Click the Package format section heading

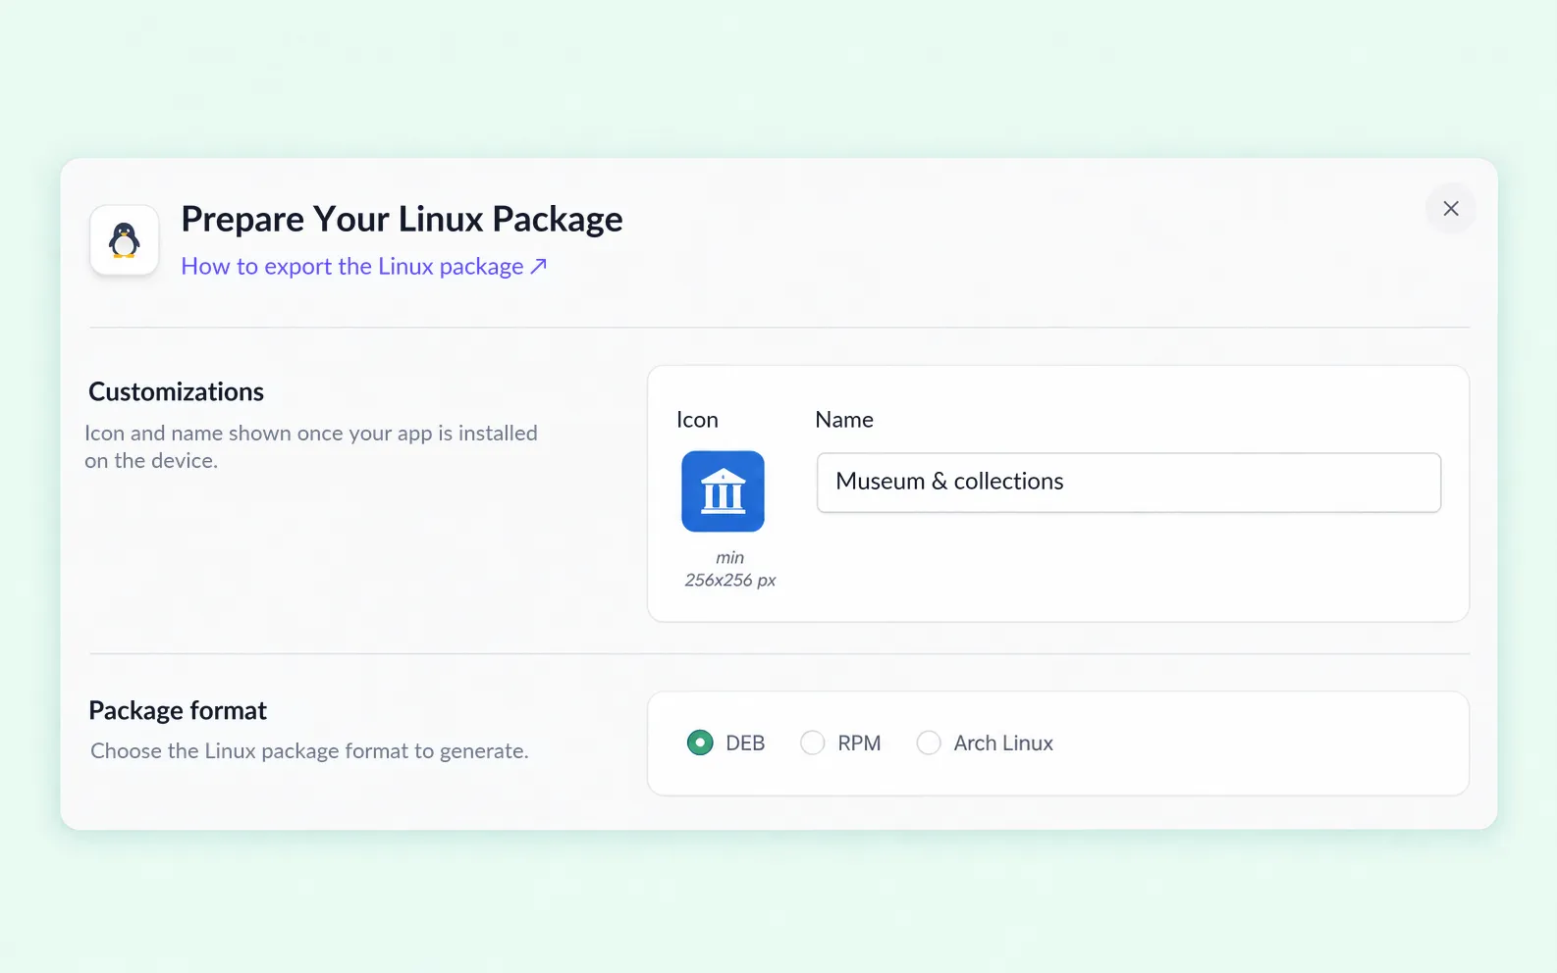pyautogui.click(x=178, y=710)
